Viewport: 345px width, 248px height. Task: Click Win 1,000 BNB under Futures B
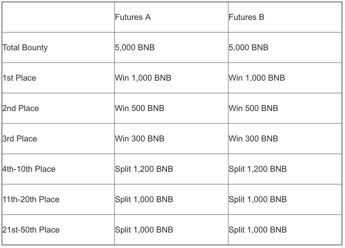tap(257, 78)
